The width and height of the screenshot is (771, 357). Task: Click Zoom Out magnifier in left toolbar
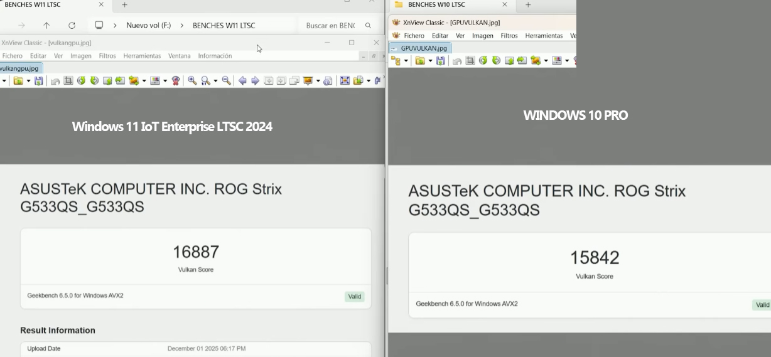pos(227,81)
